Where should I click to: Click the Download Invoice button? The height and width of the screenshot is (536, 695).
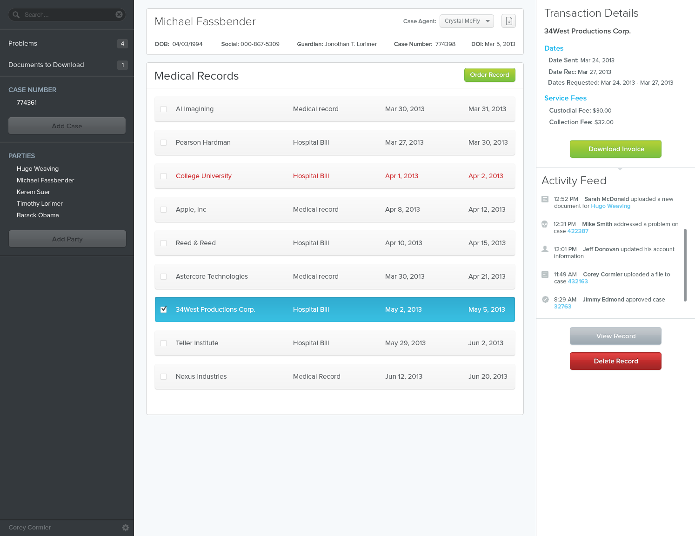click(615, 149)
